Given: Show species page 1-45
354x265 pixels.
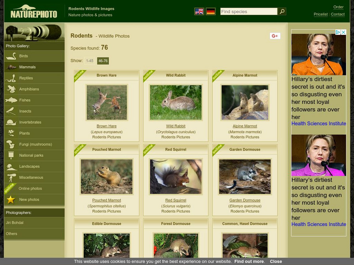Looking at the screenshot, I should (x=90, y=61).
